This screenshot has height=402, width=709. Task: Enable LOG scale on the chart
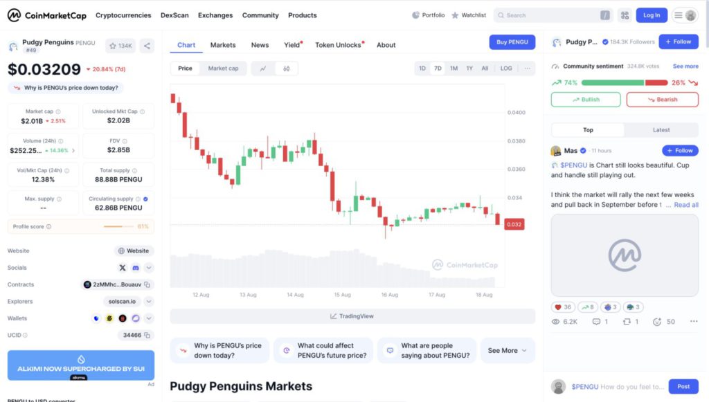click(506, 68)
